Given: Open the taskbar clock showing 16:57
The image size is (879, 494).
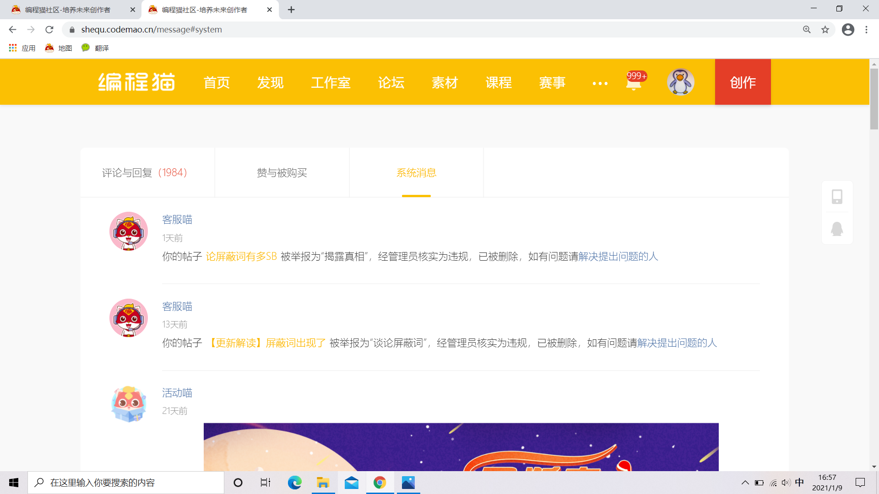Looking at the screenshot, I should (x=827, y=483).
